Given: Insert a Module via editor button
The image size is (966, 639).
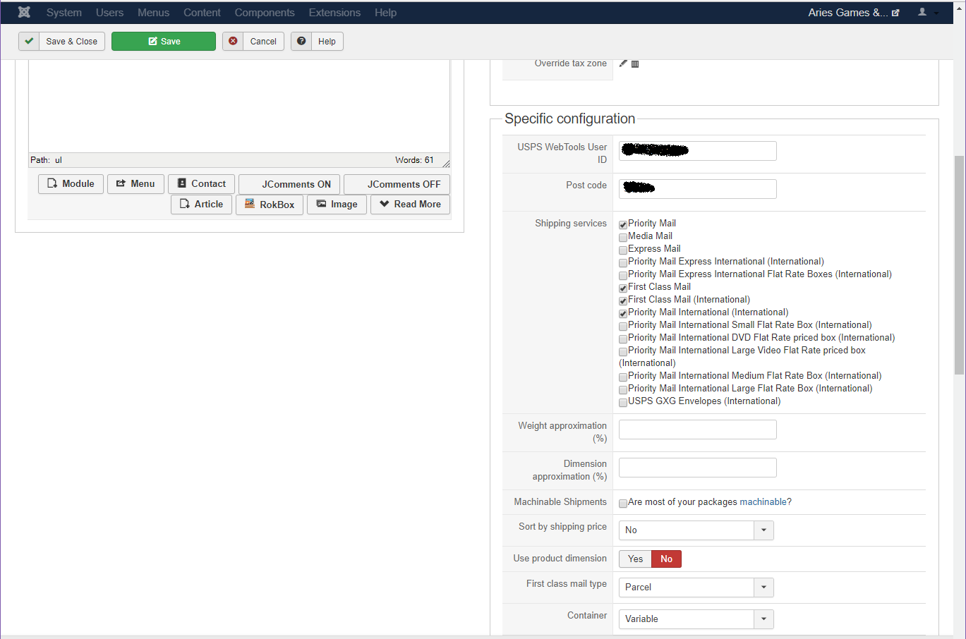Looking at the screenshot, I should 71,184.
